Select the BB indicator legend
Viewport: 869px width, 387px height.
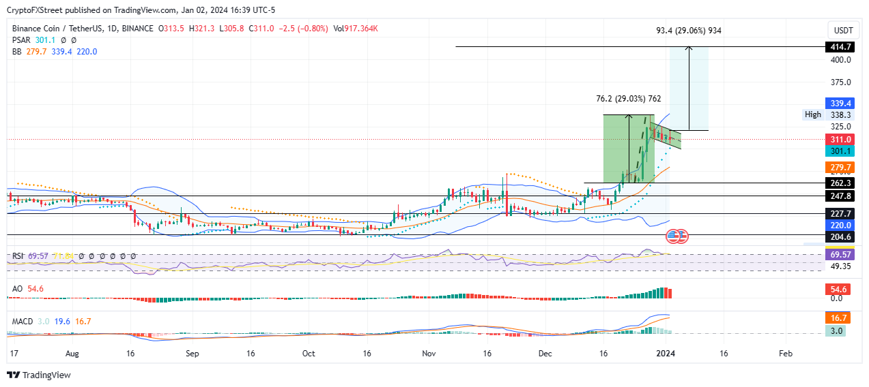click(x=55, y=52)
